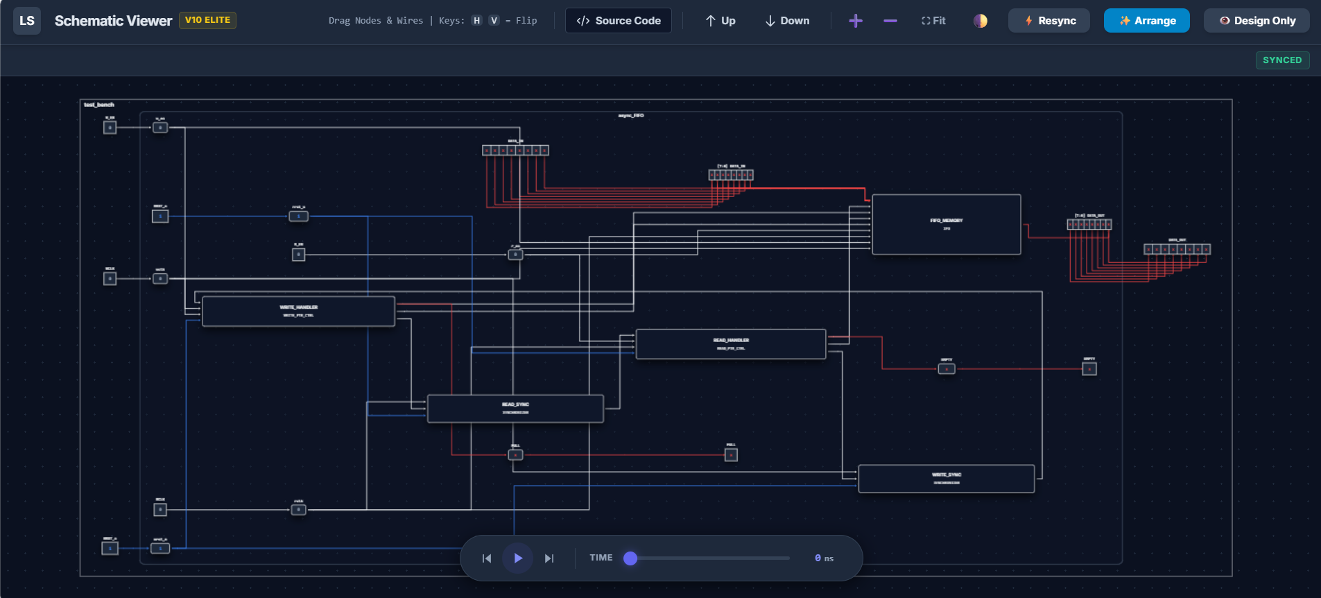Select the EMPTY output port
The image size is (1321, 598).
pyautogui.click(x=1089, y=369)
